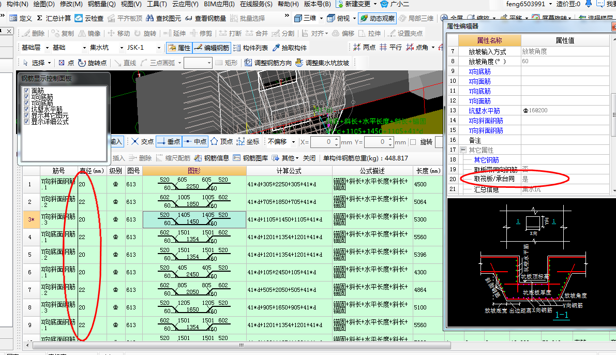This screenshot has width=616, height=355.
Task: Uncheck X向底筋 checkbox
Action: tap(26, 97)
